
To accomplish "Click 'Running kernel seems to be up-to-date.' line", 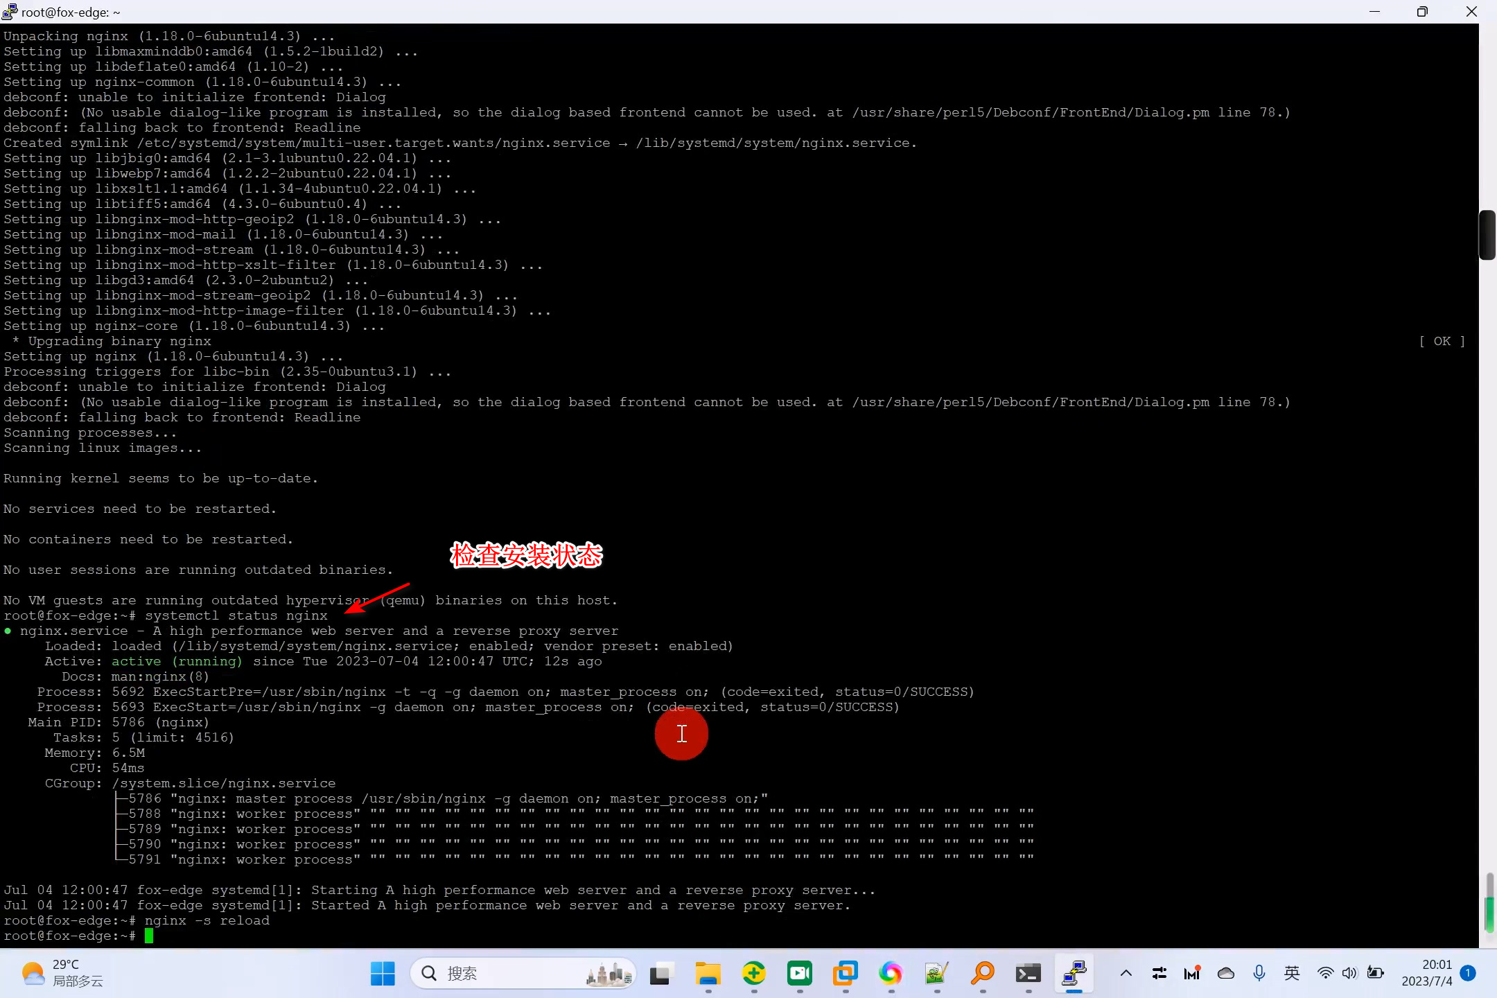I will point(161,478).
